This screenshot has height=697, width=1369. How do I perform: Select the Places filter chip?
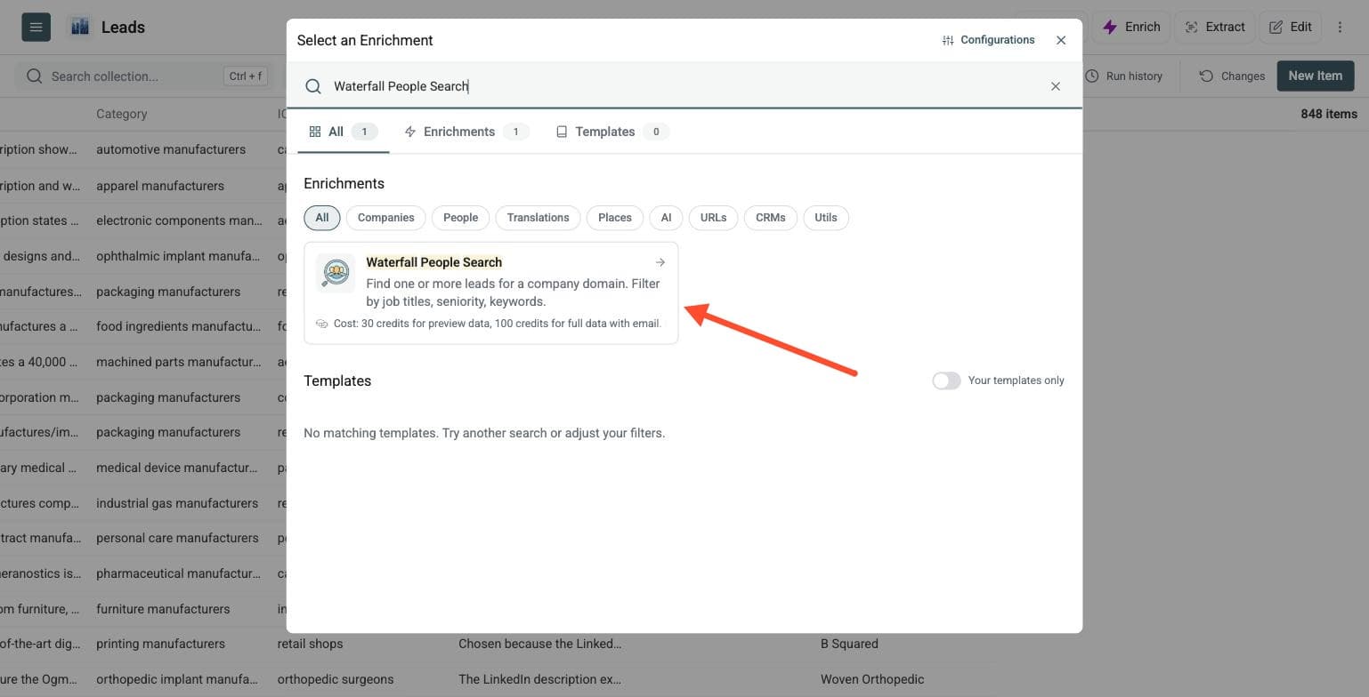615,218
